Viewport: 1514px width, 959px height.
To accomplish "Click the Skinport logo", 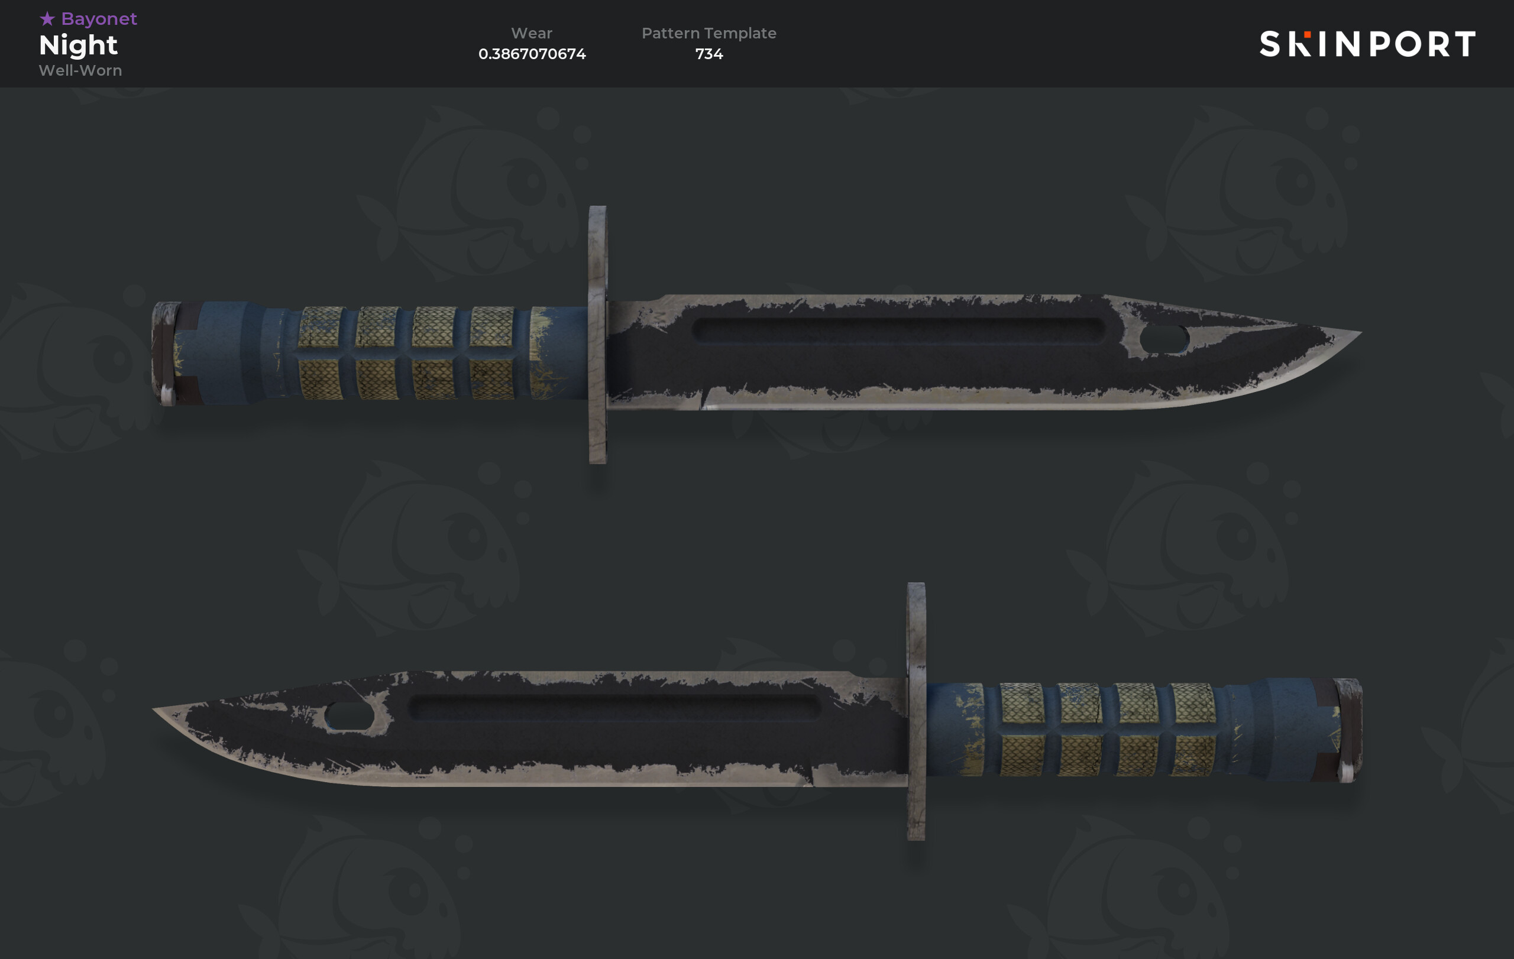I will 1367,44.
